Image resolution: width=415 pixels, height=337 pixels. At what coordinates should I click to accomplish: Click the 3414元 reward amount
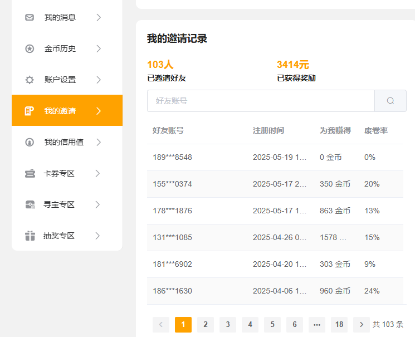(292, 65)
